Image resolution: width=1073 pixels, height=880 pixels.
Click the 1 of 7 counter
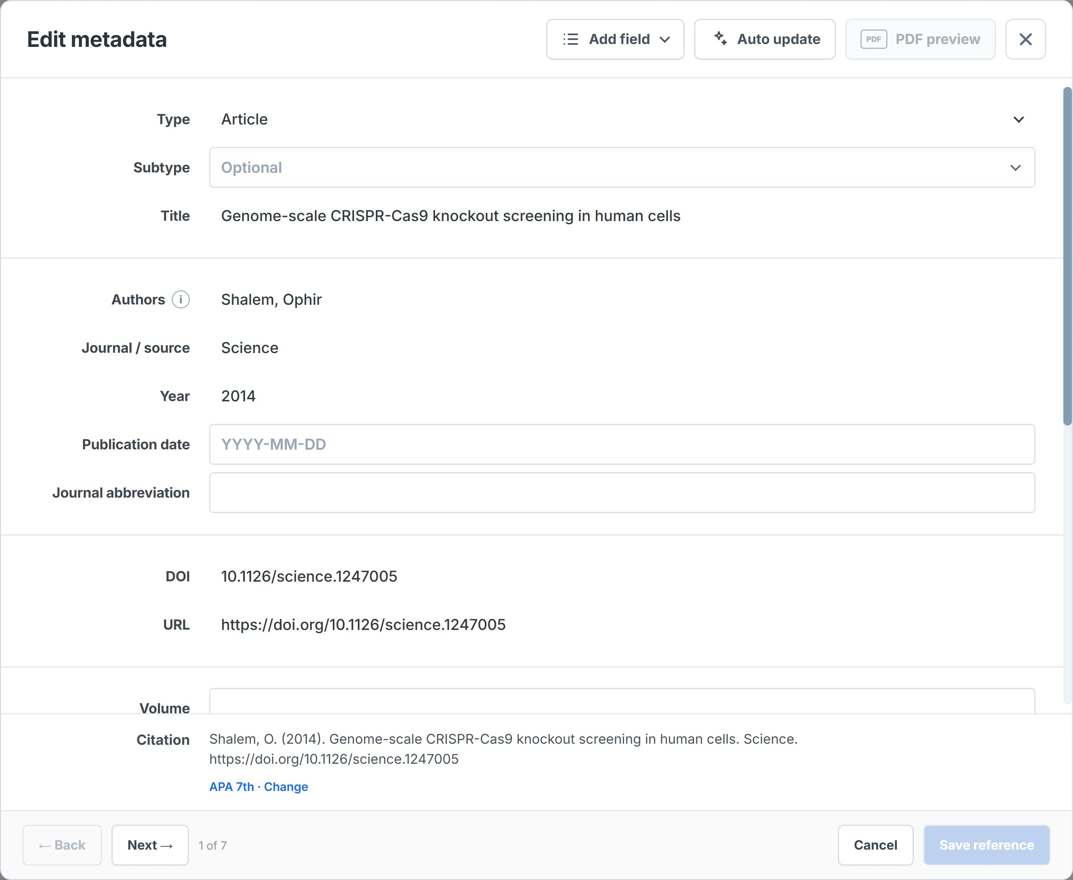(x=212, y=846)
